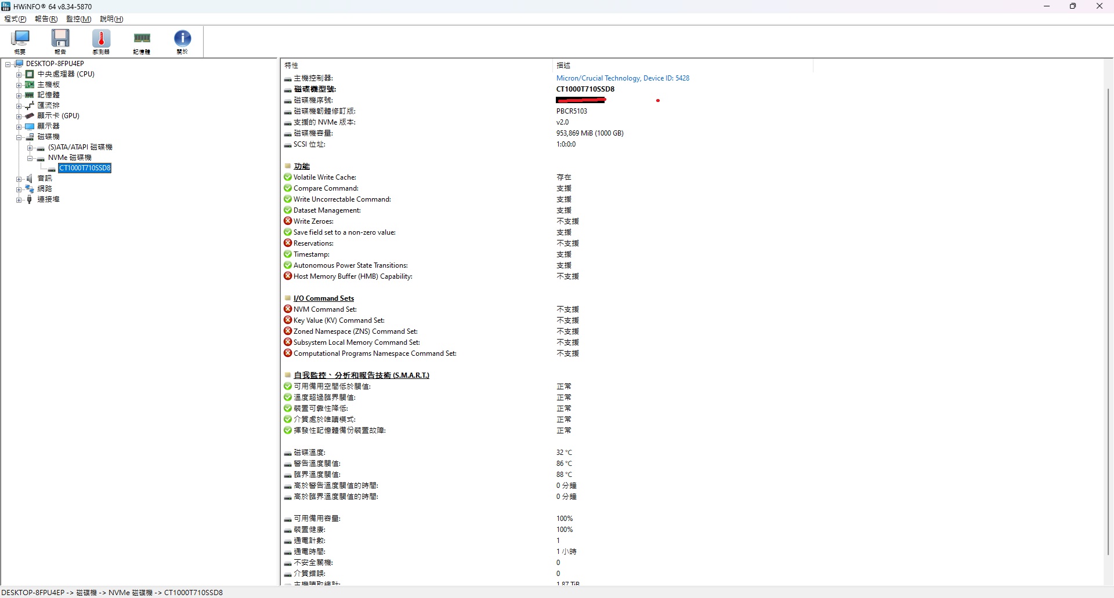Open the 程式(P) menu

(x=16, y=19)
